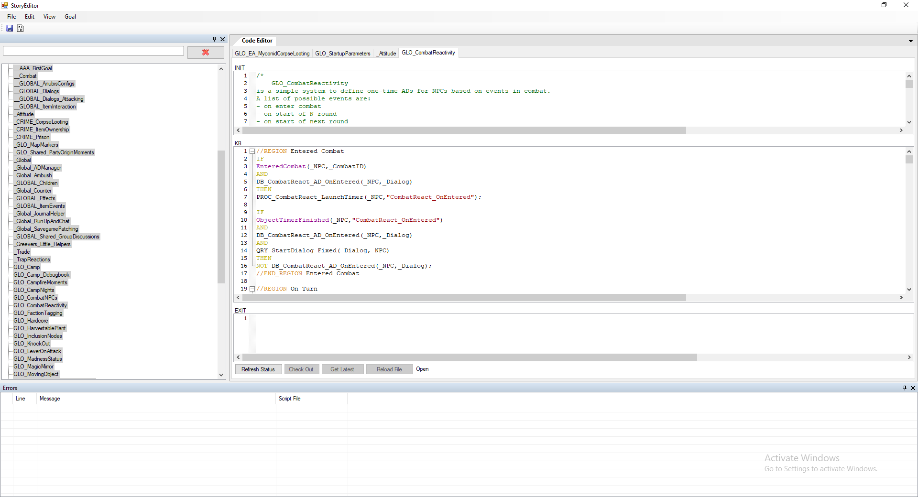Open the Code Editor tab list dropdown
Screen dimensions: 918x497
(911, 41)
